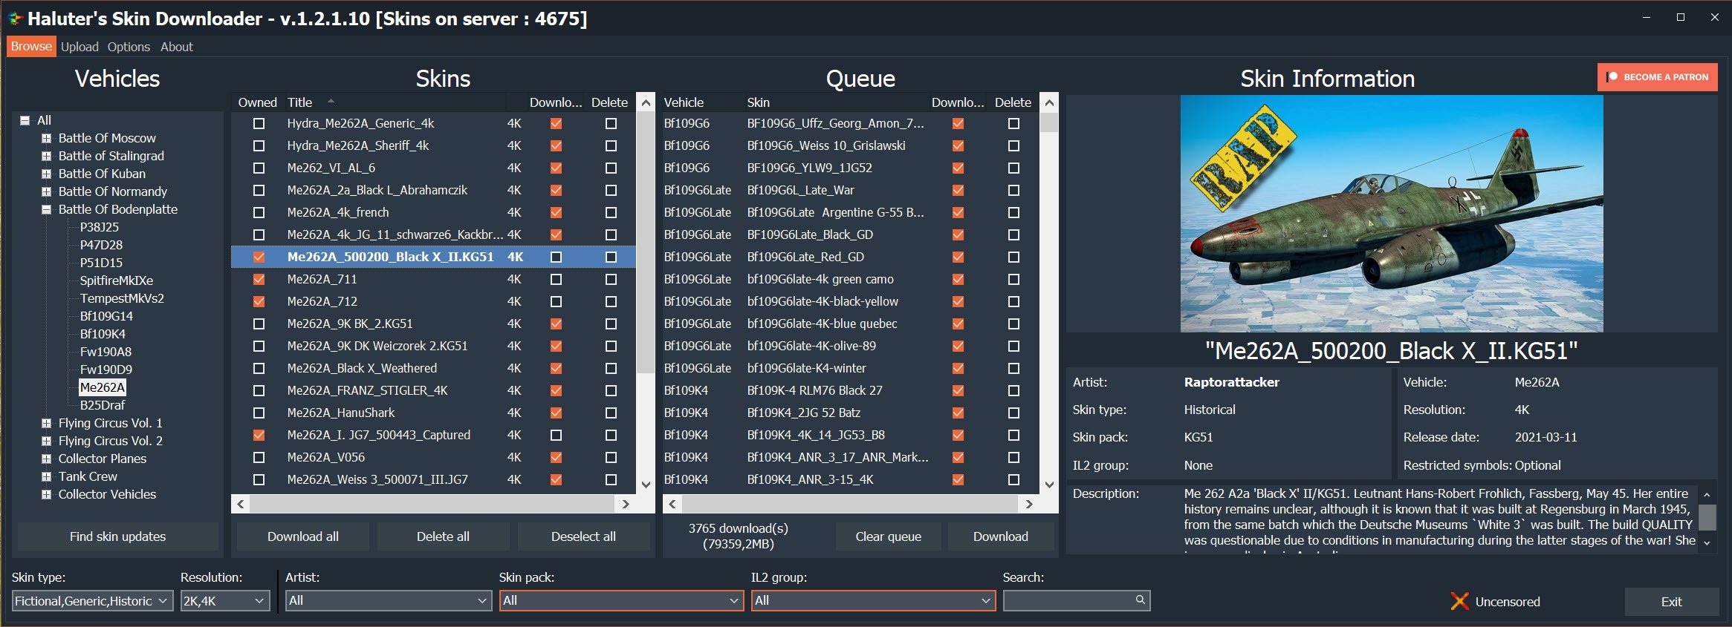Uncheck Download for Me262A_FRANZ_STIGLER_4K
The width and height of the screenshot is (1732, 627).
point(556,390)
